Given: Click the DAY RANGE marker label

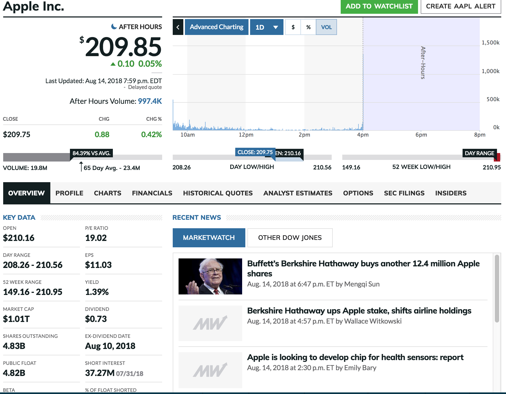Looking at the screenshot, I should [480, 153].
